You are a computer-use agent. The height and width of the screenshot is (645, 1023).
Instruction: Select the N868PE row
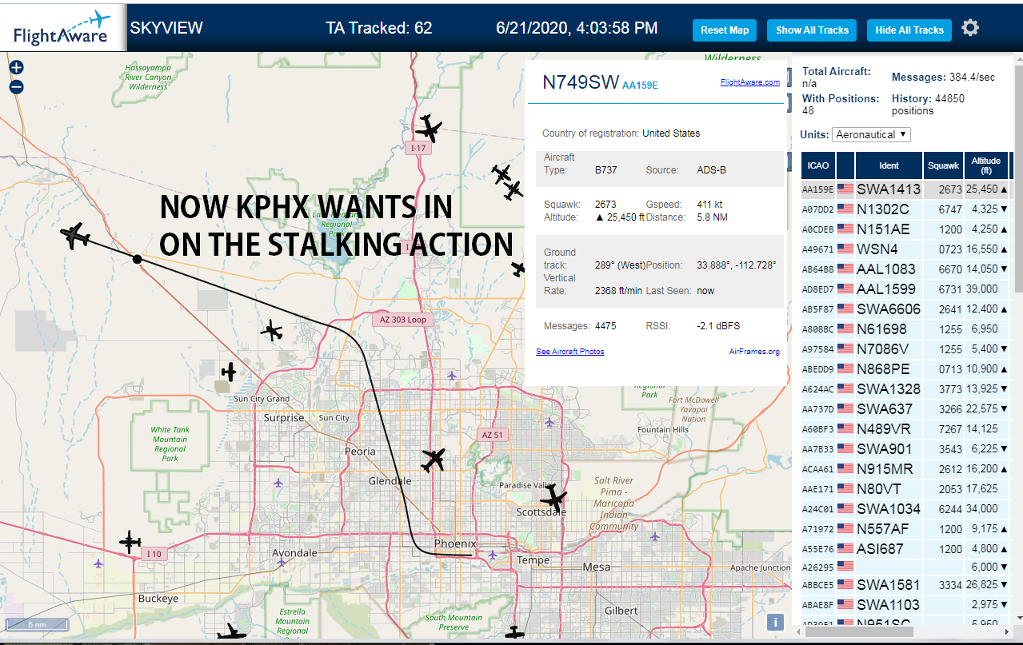[906, 369]
